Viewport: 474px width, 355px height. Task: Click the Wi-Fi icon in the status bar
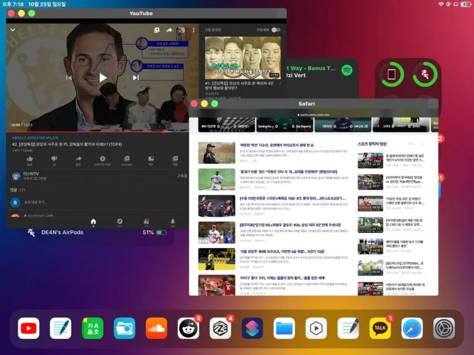(441, 4)
